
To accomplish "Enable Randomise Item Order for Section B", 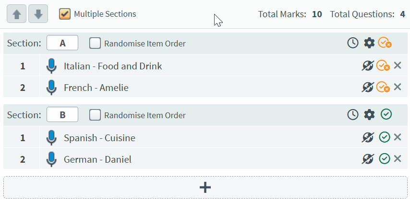I will (95, 115).
